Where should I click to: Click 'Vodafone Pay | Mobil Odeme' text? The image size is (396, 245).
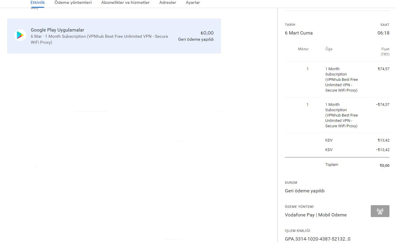316,215
